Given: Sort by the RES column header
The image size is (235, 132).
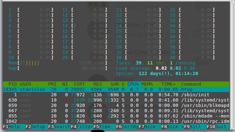Looking at the screenshot, I should 98,84.
